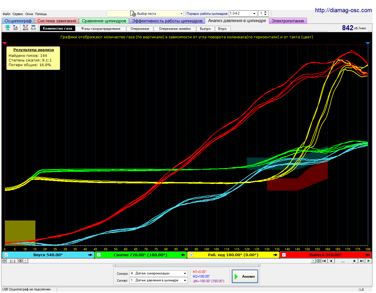Switch to Эффективность работы цилиндров tab

(x=167, y=21)
